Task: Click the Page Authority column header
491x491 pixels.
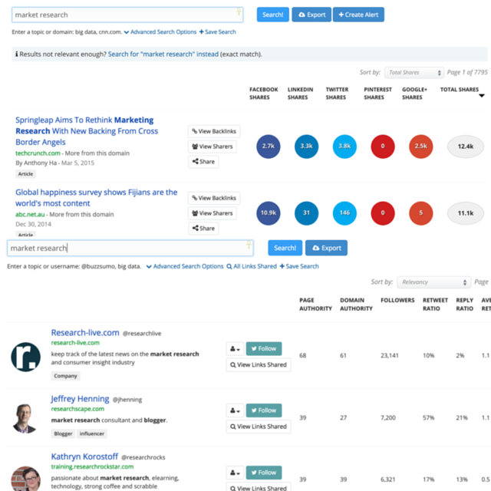Action: pyautogui.click(x=315, y=305)
